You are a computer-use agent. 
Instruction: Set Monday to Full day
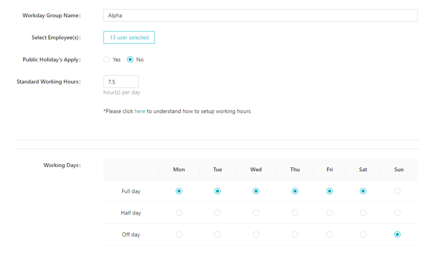tap(179, 191)
